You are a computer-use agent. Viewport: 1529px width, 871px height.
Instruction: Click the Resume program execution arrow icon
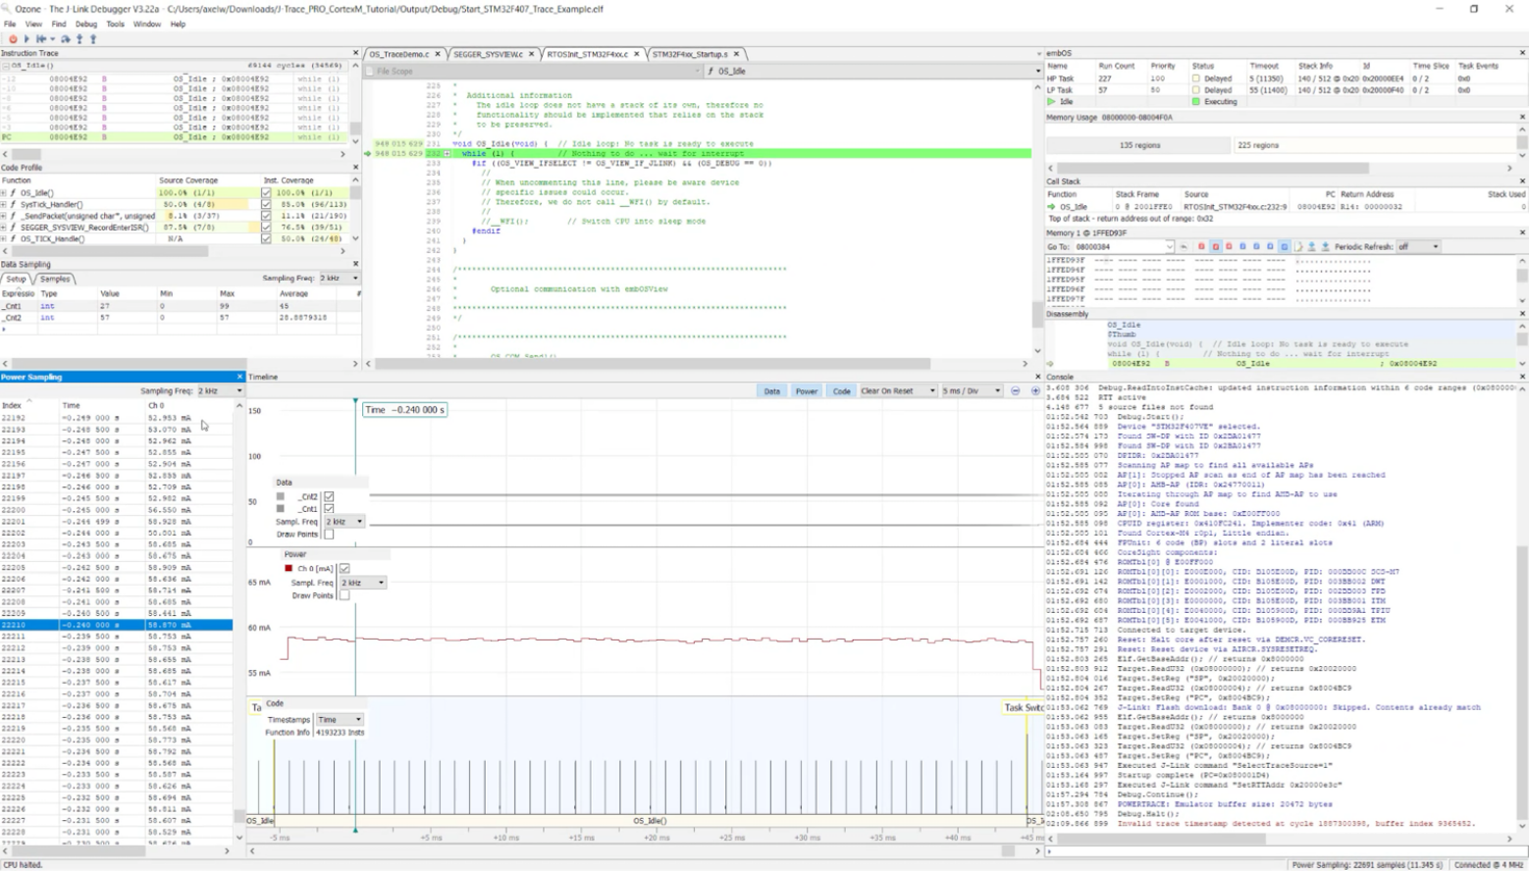(x=26, y=39)
